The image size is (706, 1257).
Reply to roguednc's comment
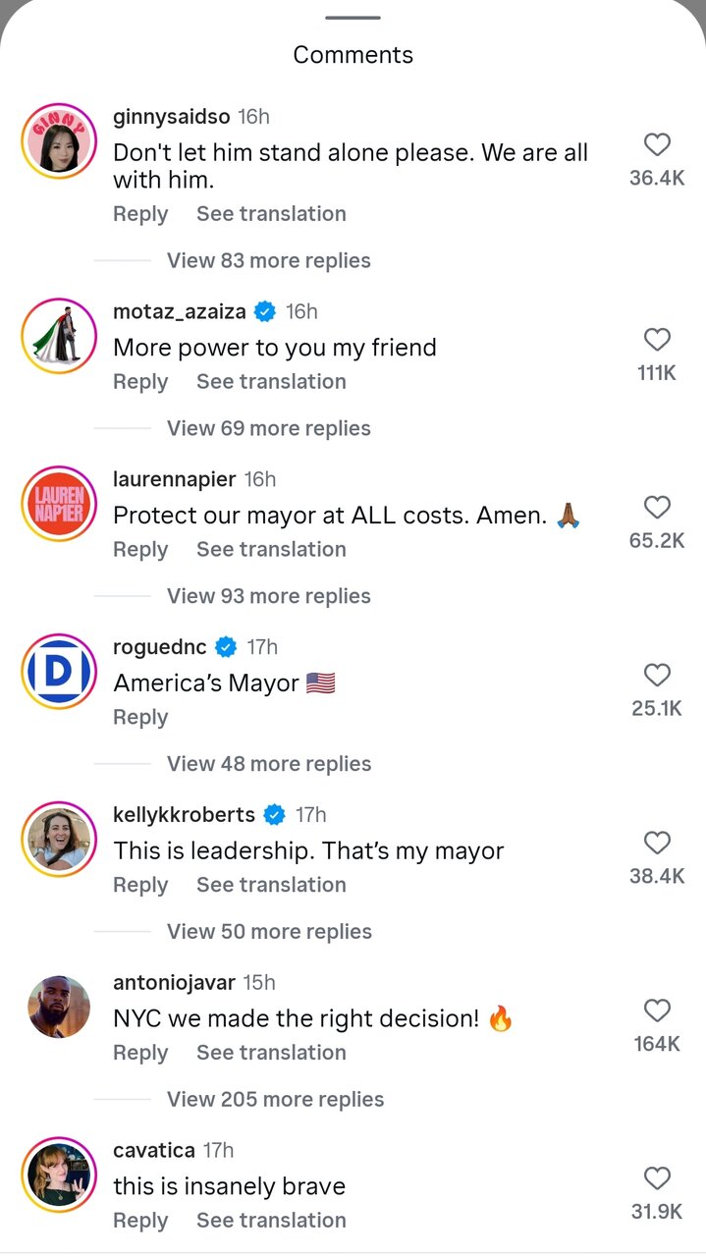[140, 717]
